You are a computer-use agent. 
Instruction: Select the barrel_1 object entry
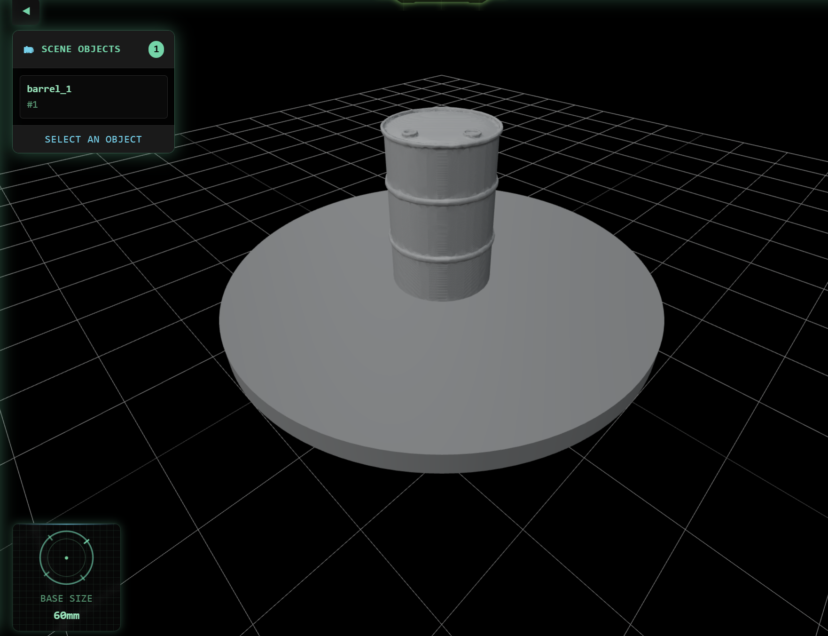pos(94,96)
